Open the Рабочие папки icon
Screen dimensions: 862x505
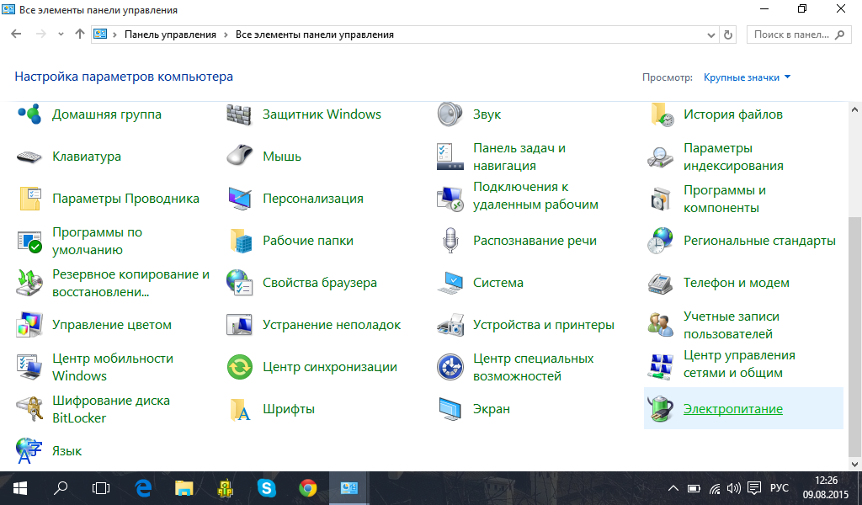point(239,241)
